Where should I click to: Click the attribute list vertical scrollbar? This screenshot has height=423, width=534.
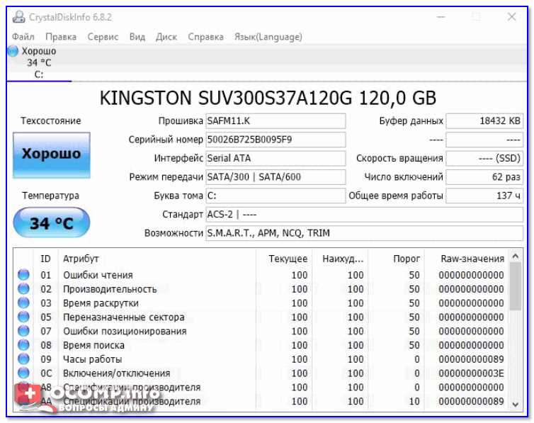517,333
